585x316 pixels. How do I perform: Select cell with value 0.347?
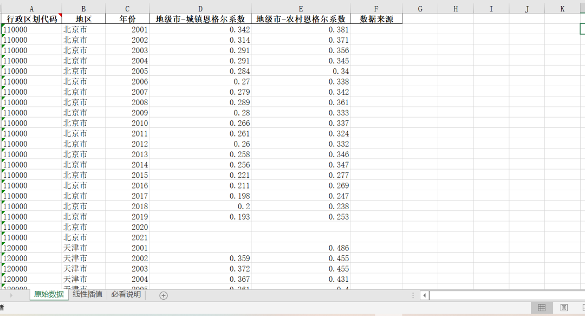coord(301,165)
